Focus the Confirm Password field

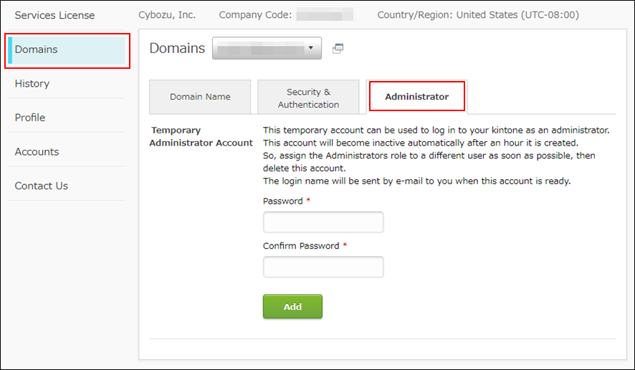[x=323, y=267]
